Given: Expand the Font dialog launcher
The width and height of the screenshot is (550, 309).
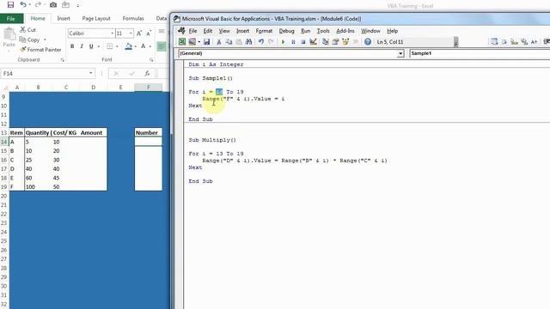Looking at the screenshot, I should tap(151, 60).
